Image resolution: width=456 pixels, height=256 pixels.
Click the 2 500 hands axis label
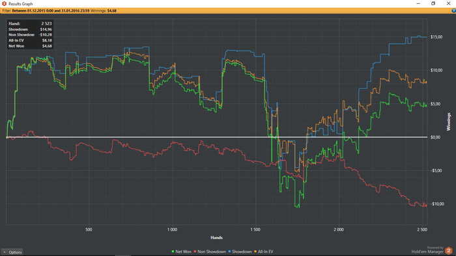pos(422,229)
